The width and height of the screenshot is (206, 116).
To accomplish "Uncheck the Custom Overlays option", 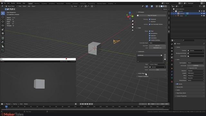I will point(150,40).
